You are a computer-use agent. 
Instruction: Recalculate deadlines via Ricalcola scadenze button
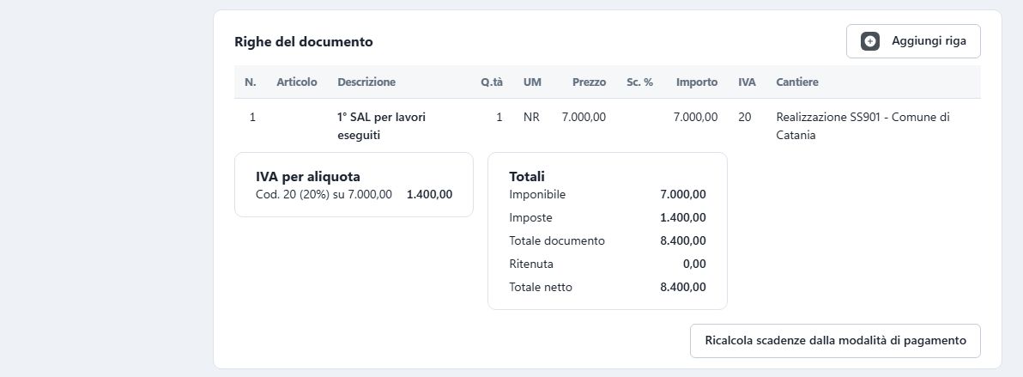(x=835, y=340)
